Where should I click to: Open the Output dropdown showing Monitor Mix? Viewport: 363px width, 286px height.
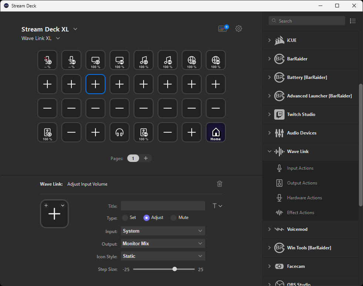pyautogui.click(x=163, y=244)
